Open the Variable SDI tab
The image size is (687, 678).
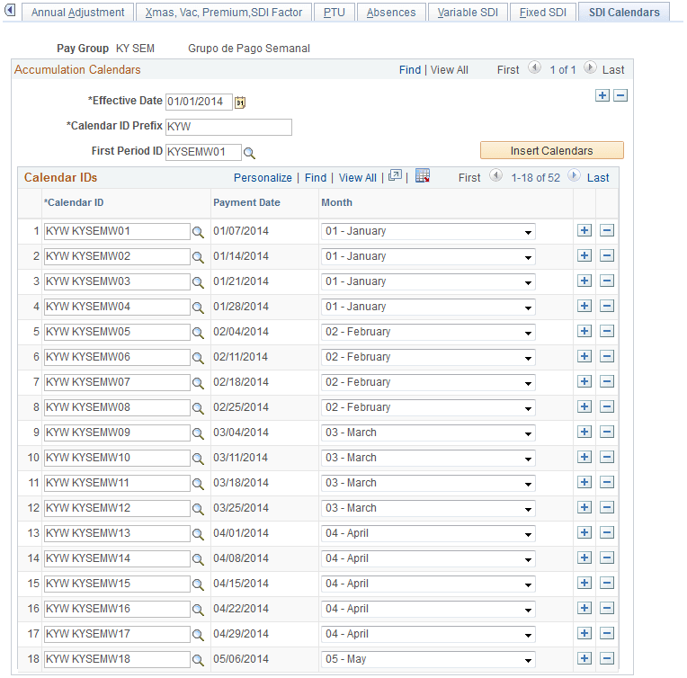tap(468, 13)
